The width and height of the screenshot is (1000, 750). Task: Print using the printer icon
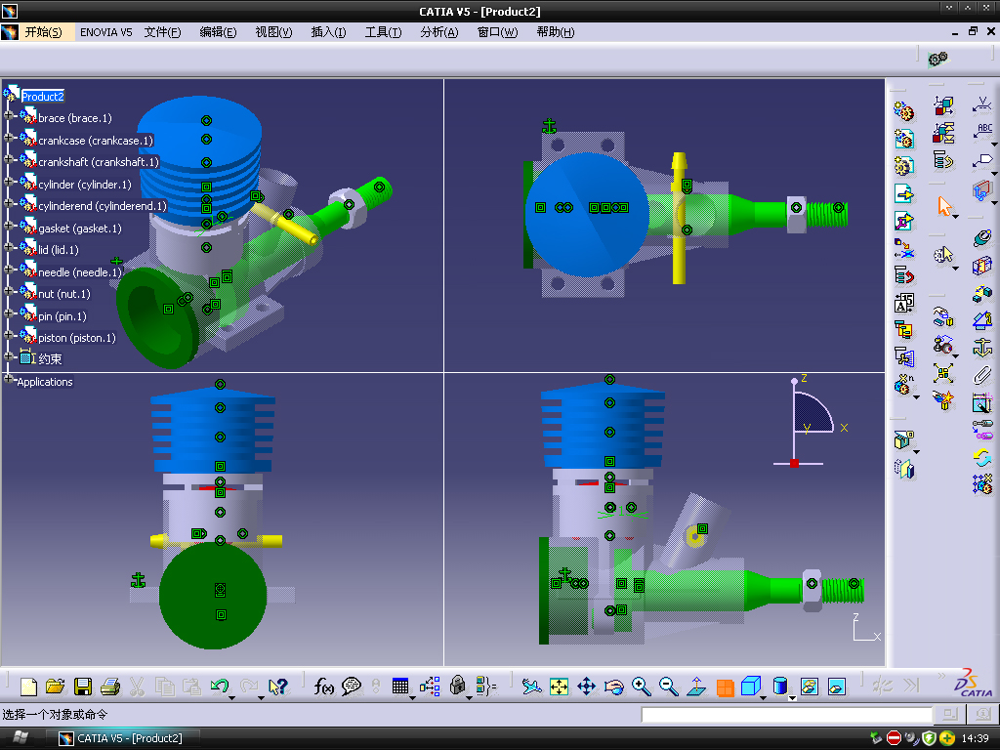(110, 687)
